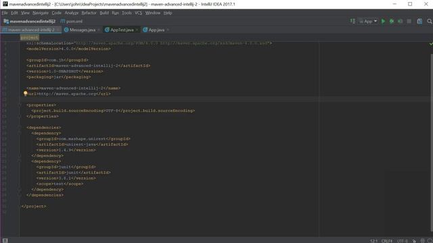Image resolution: width=433 pixels, height=243 pixels.
Task: Click the IntelliJ app icon in title bar
Action: [5, 4]
